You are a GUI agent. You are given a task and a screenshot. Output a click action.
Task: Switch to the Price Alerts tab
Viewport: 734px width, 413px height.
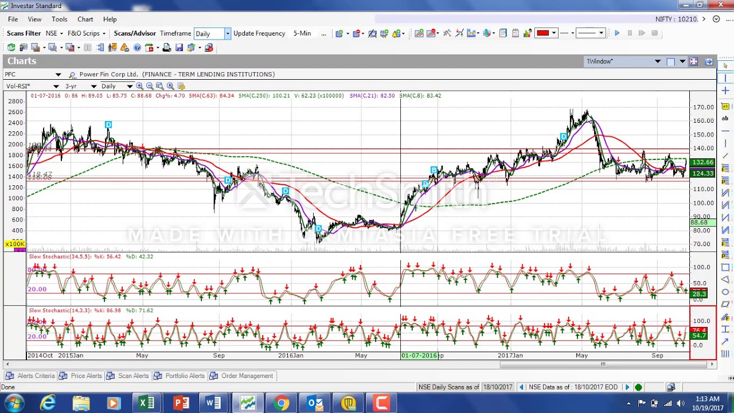click(80, 376)
